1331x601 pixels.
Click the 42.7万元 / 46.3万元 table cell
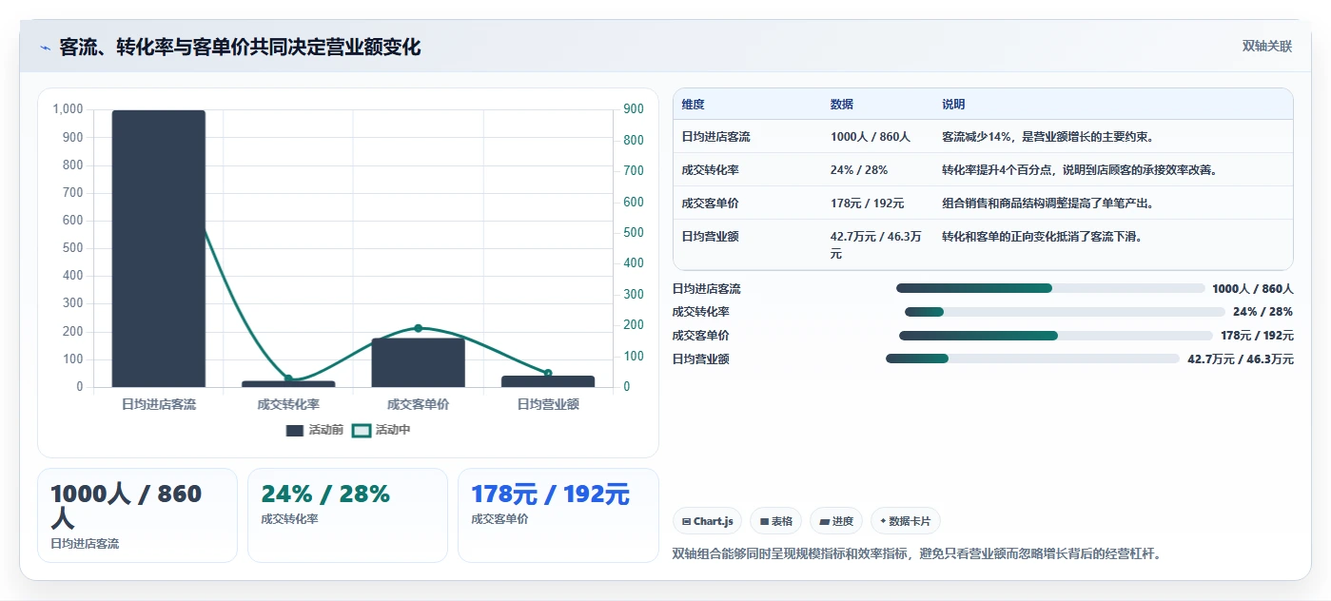876,245
